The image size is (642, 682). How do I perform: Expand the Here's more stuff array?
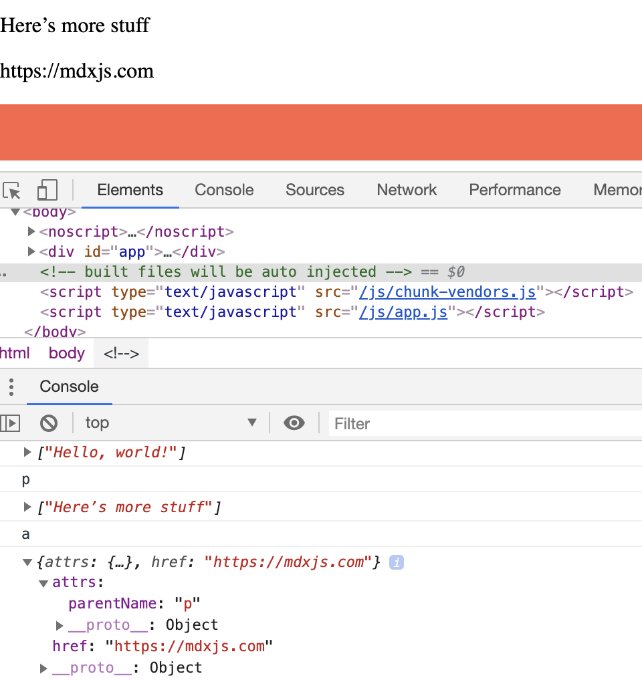click(27, 507)
